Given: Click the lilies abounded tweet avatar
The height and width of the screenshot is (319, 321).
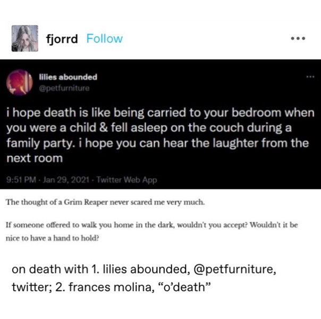Looking at the screenshot, I should point(19,81).
